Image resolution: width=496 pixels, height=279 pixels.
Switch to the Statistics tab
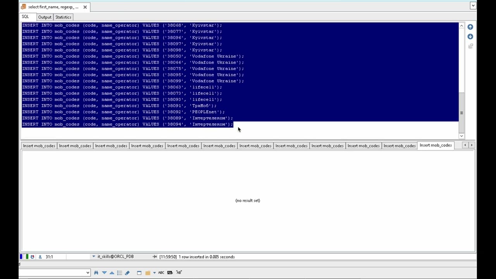point(63,17)
